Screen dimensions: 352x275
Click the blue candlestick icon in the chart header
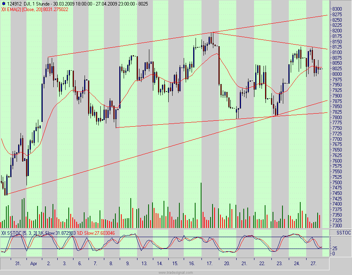[4, 3]
